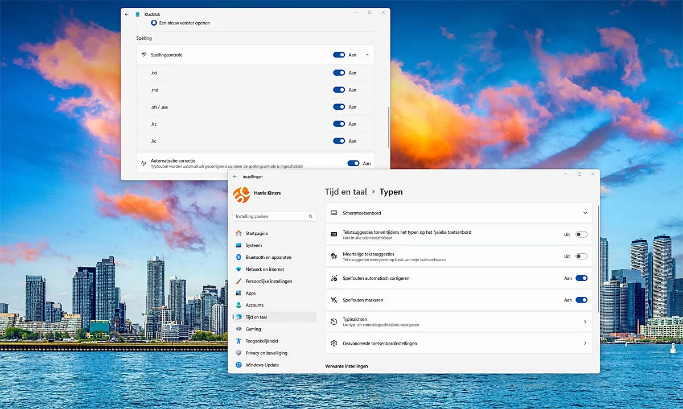Click the Bluetooth en apparaten icon
Viewport: 683px width, 409px height.
(238, 257)
